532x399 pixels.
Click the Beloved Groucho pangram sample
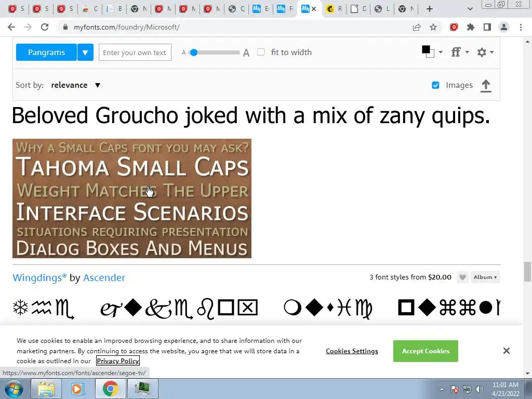[251, 115]
